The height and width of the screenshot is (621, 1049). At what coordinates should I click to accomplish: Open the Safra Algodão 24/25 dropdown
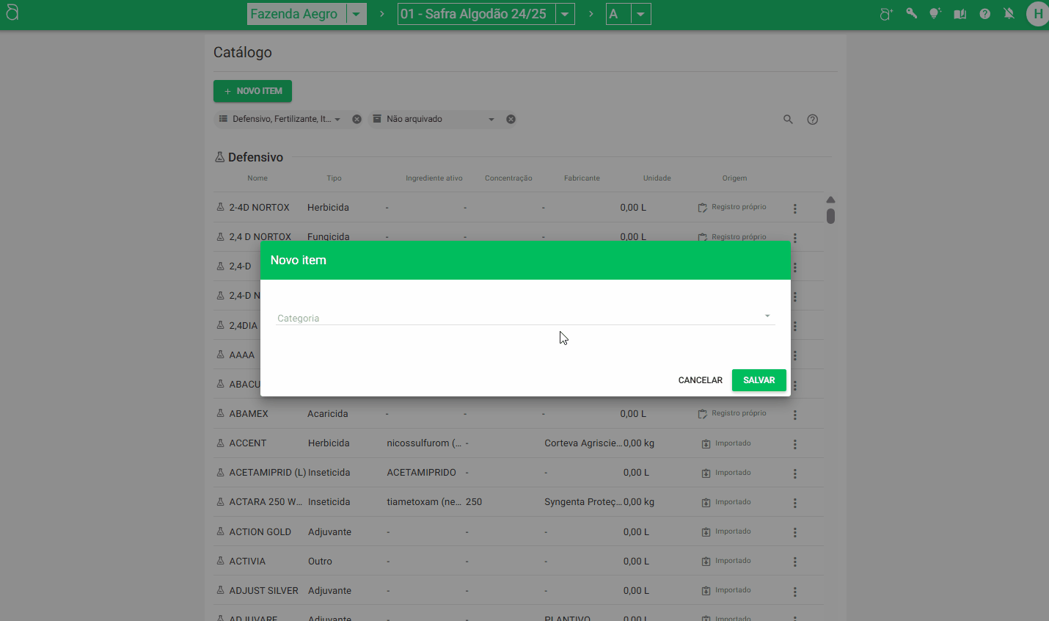[564, 14]
